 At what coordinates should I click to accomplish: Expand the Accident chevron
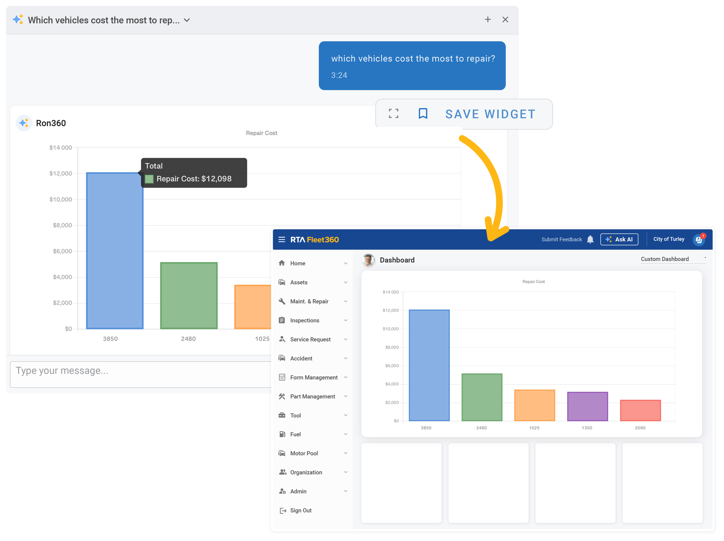[x=346, y=358]
